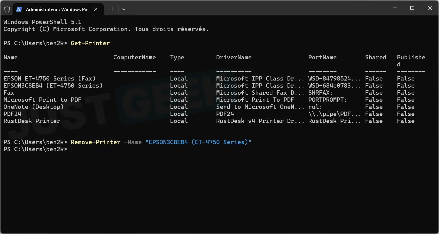
Task: Click the RustDesk v4 Printer Dr... driver entry
Action: click(260, 121)
